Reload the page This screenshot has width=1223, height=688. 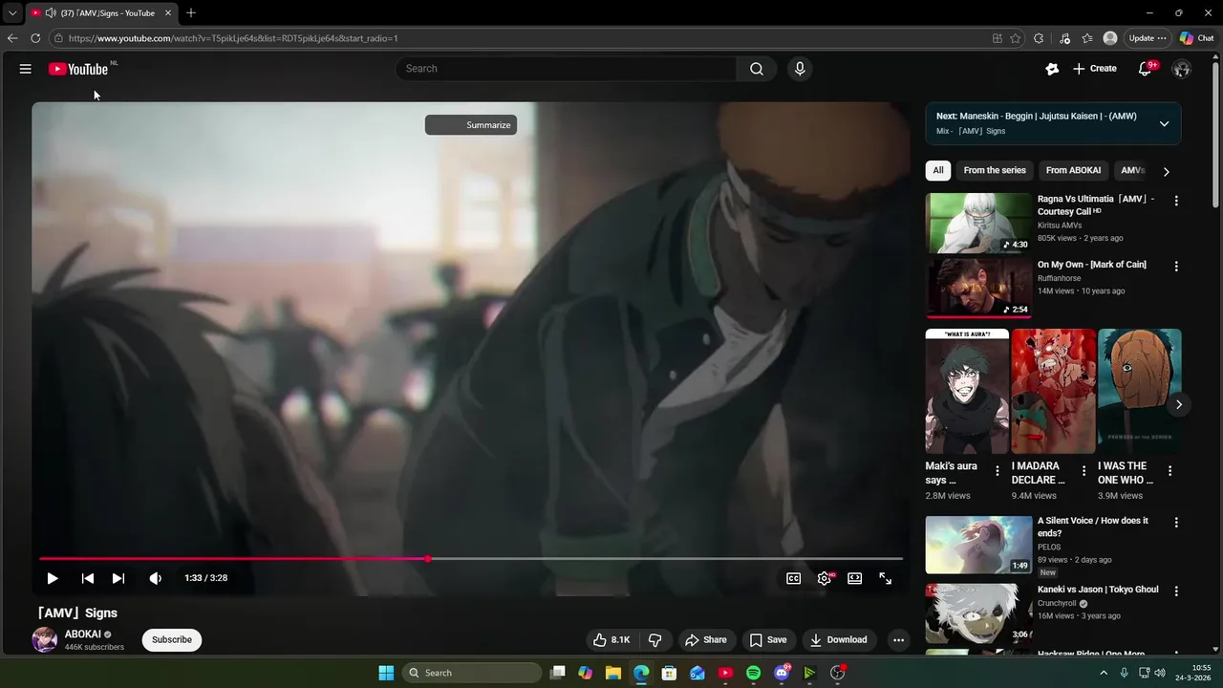[35, 38]
